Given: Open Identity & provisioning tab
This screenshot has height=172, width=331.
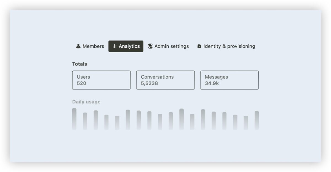Looking at the screenshot, I should pyautogui.click(x=226, y=46).
